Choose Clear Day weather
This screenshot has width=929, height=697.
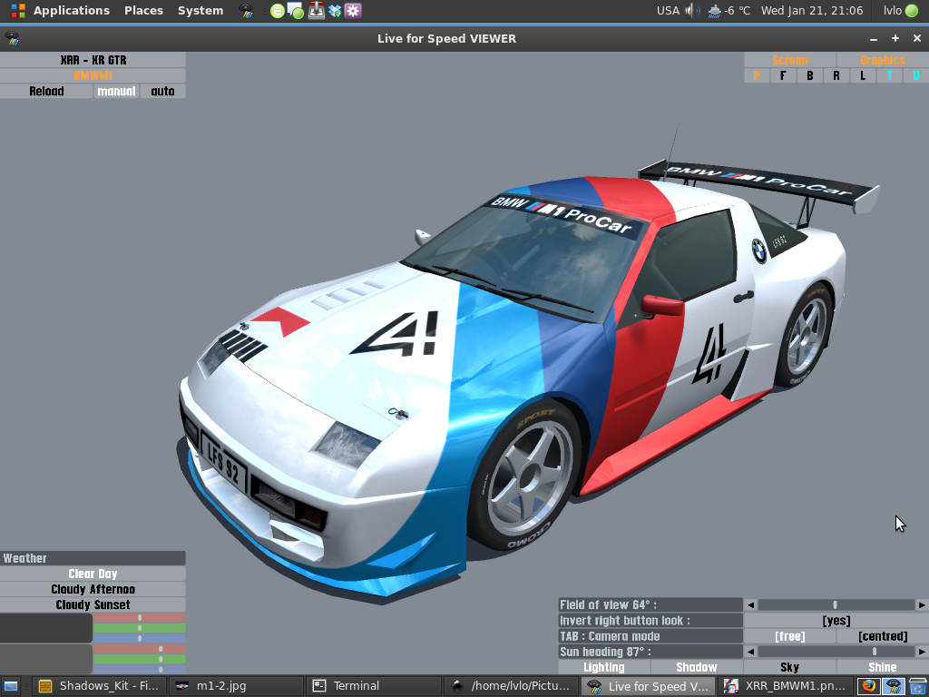pos(93,574)
